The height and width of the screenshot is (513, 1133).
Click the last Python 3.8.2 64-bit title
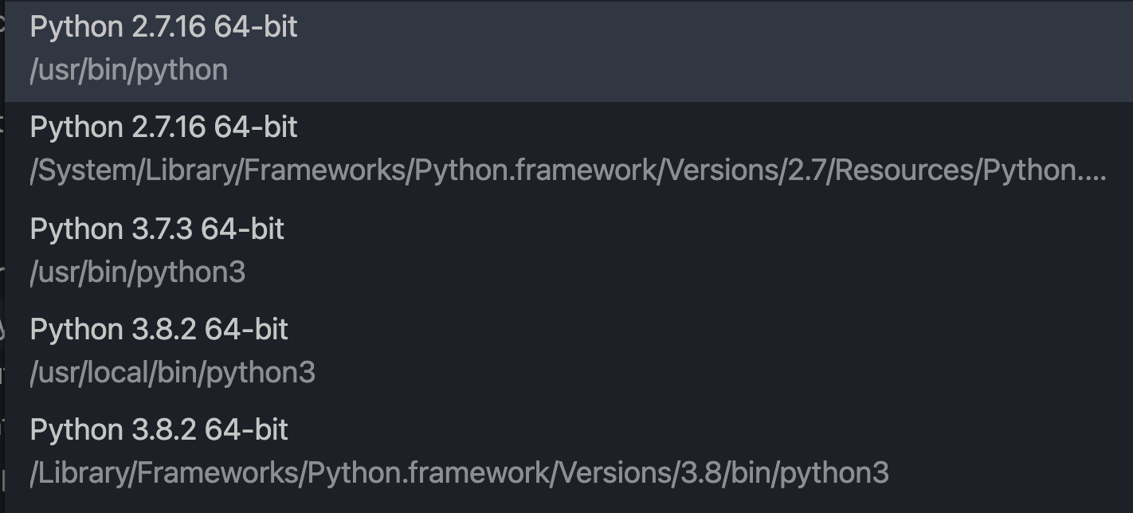159,429
